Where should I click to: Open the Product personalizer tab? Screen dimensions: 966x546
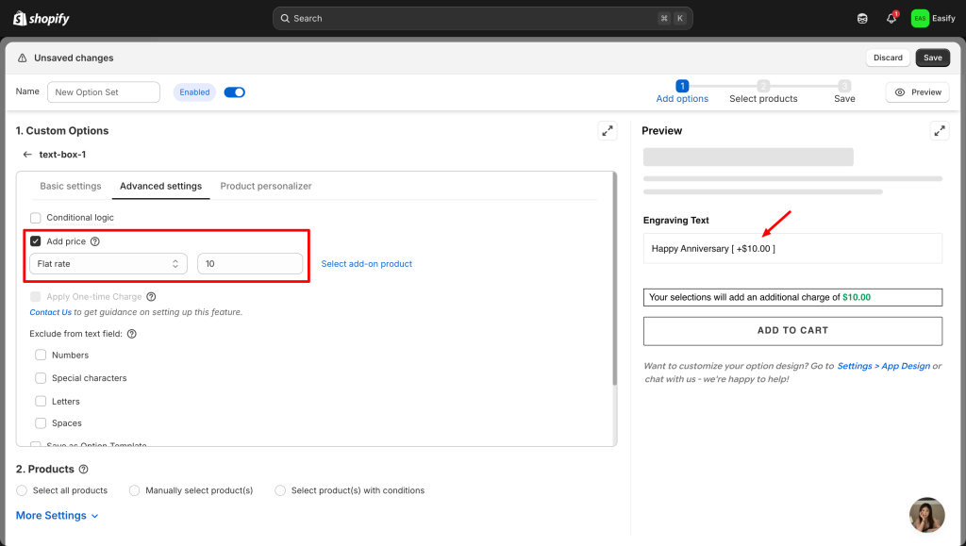(266, 187)
